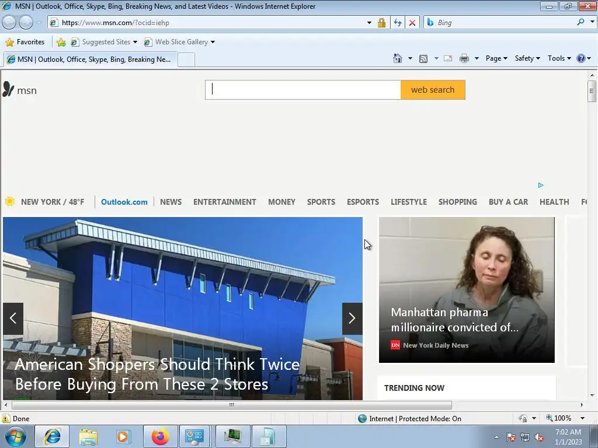Open the search provider dropdown arrow
This screenshot has height=448, width=598.
click(592, 22)
